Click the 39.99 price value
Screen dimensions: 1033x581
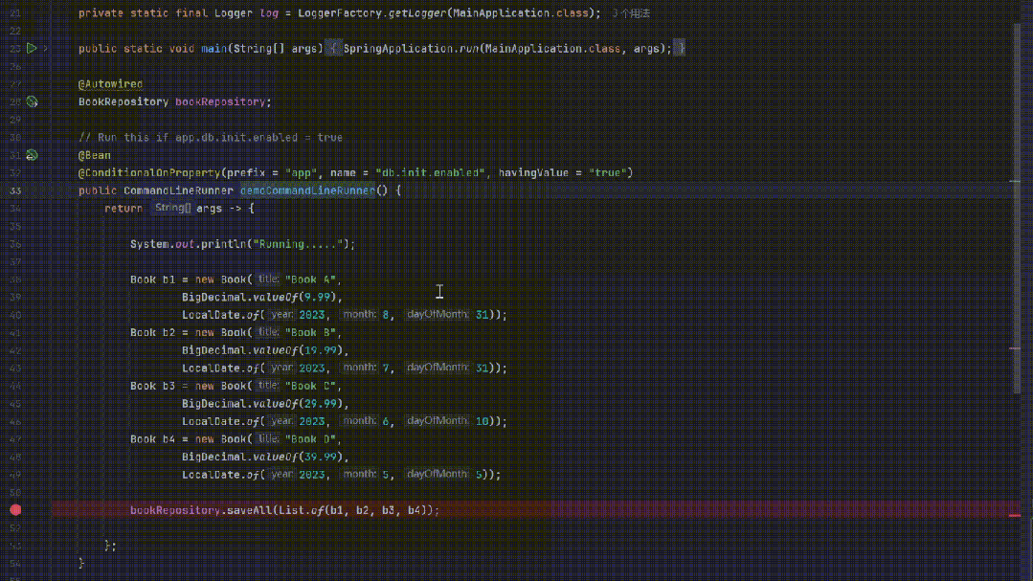click(320, 458)
